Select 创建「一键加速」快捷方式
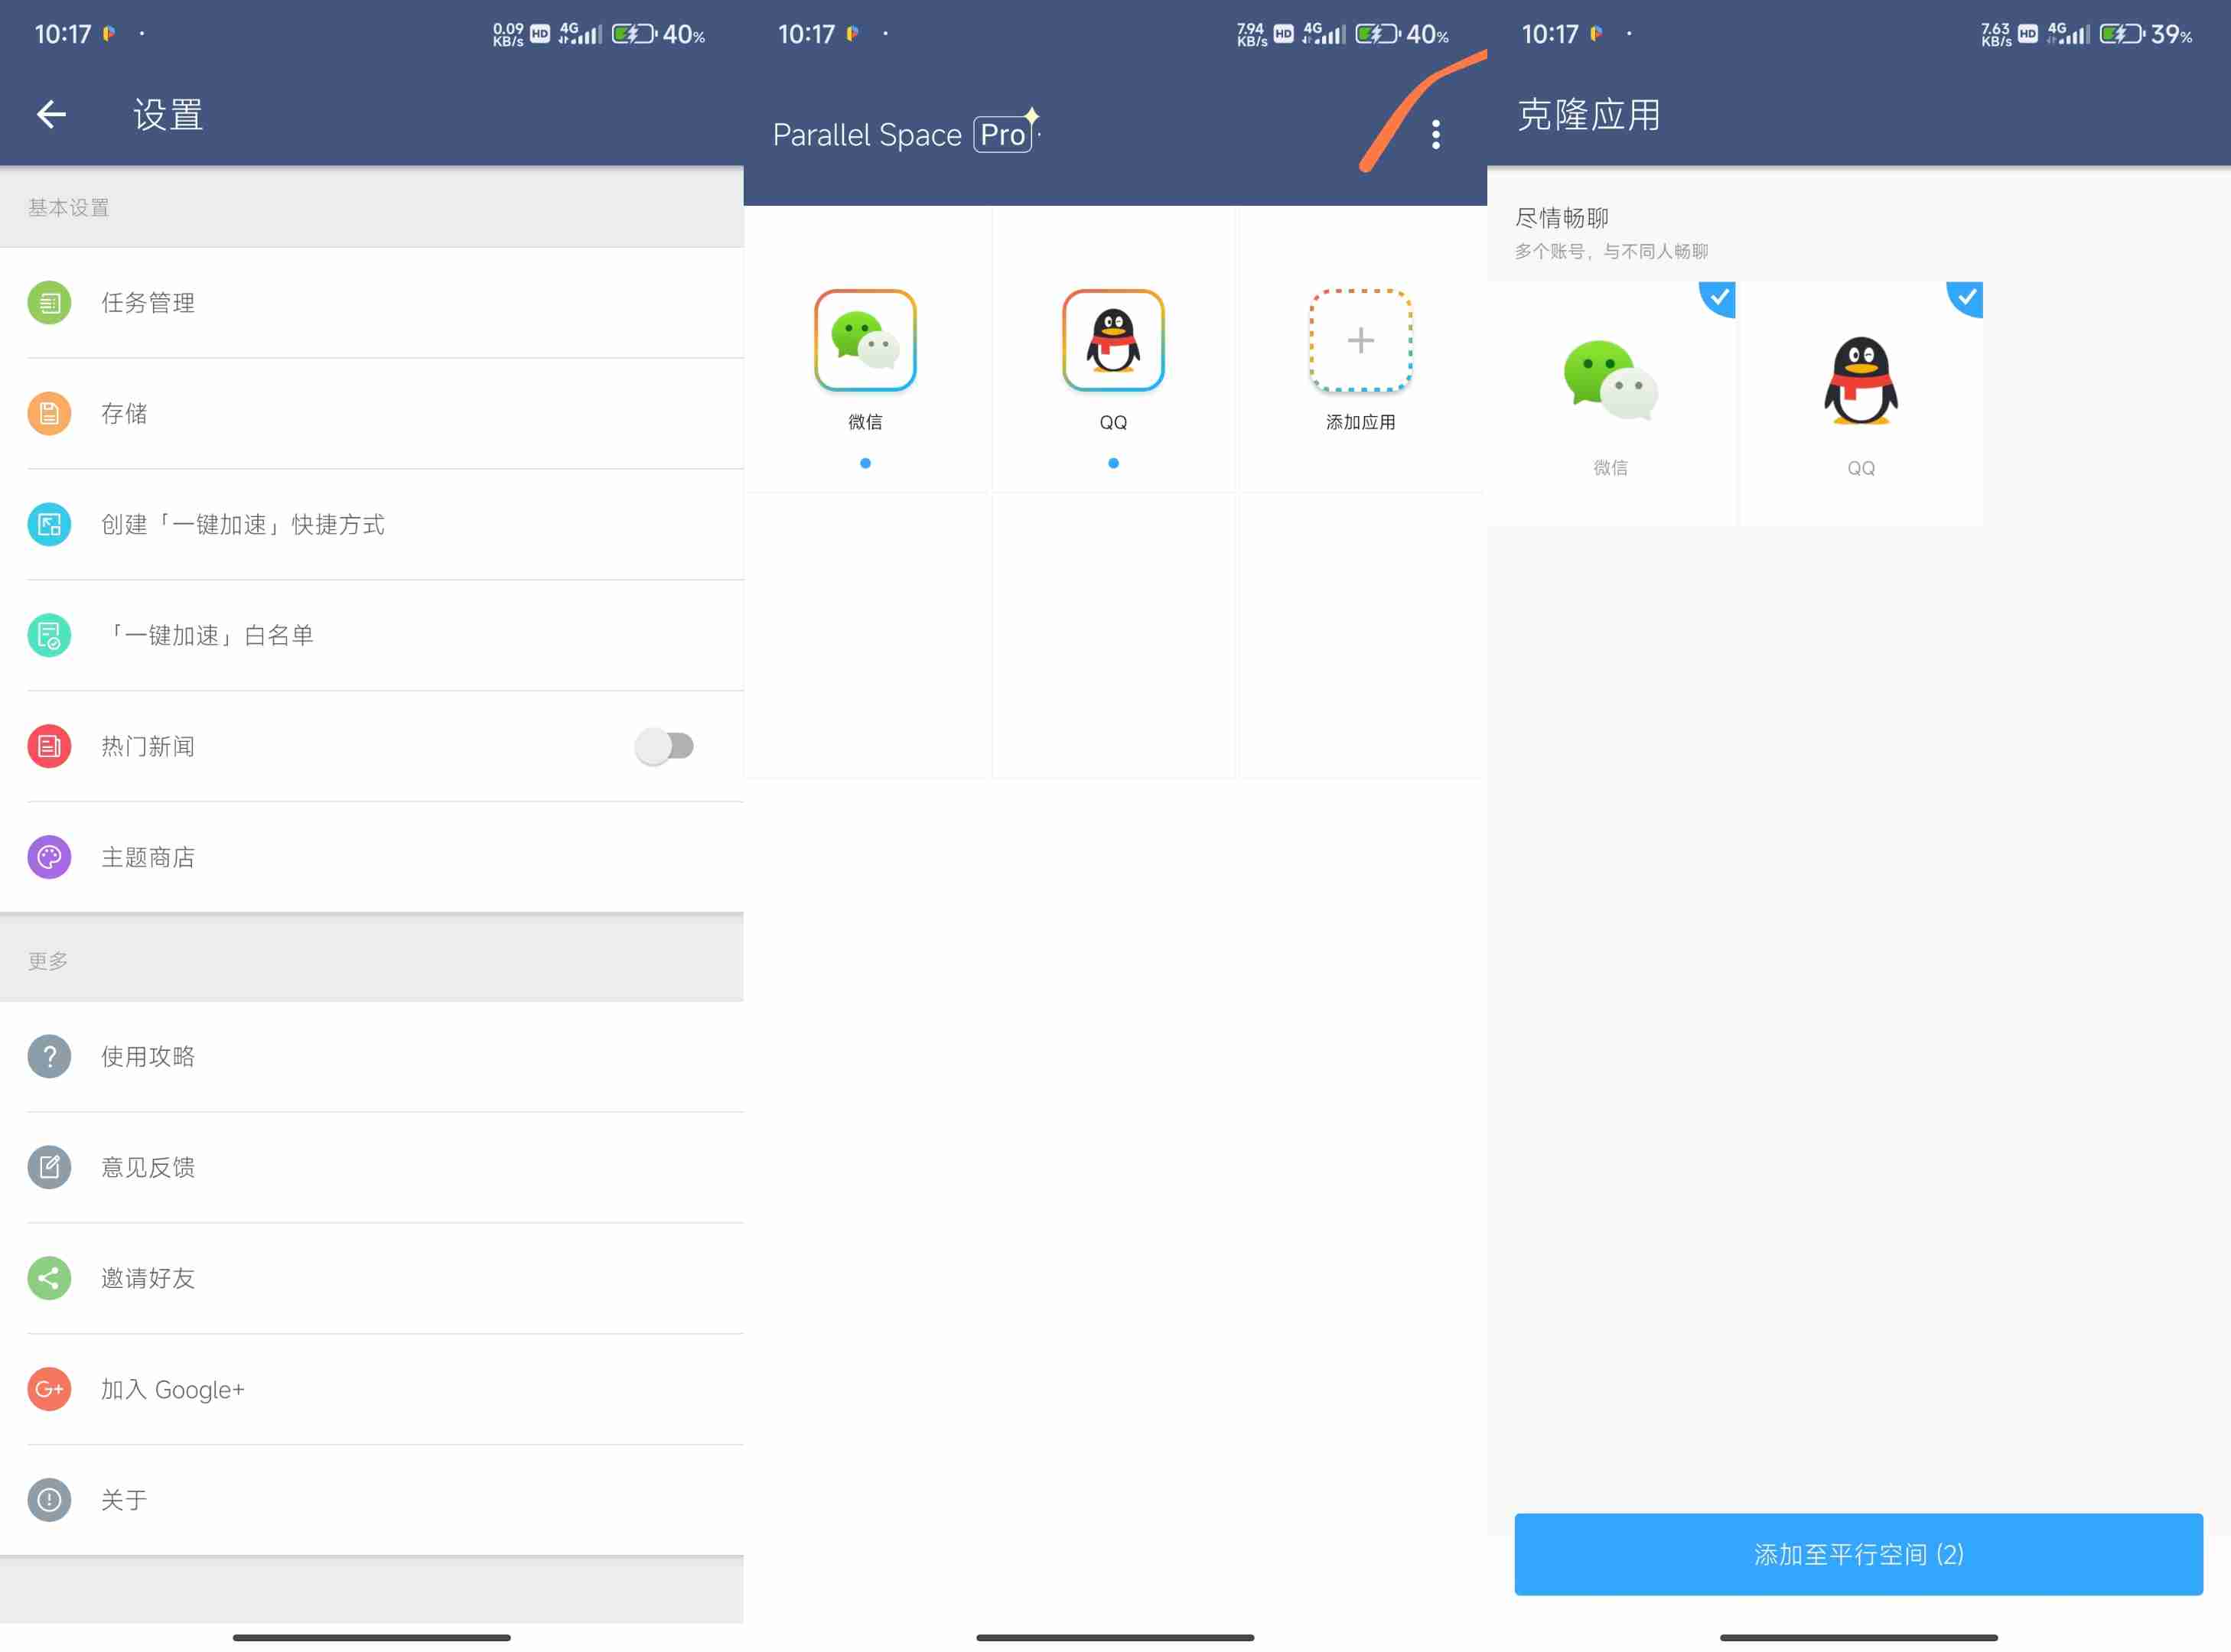This screenshot has width=2231, height=1652. point(372,524)
